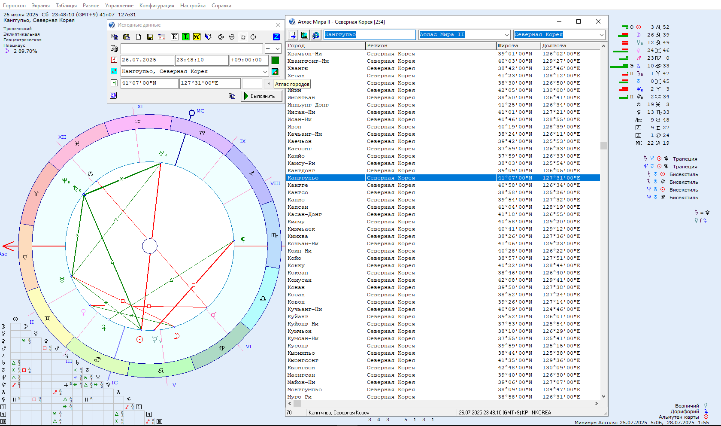Viewport: 721px width, 426px height.
Task: Toggle the dotted single circle chart mode
Action: point(243,37)
